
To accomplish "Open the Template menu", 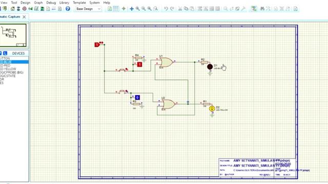I will click(x=79, y=3).
